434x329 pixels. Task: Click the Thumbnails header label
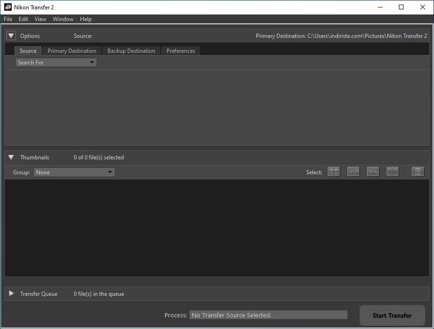(35, 157)
